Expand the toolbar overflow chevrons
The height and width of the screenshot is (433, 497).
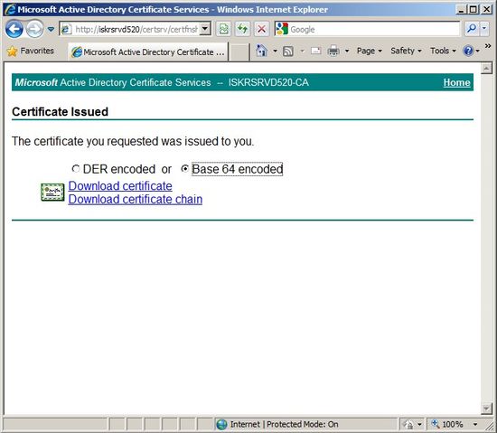488,46
